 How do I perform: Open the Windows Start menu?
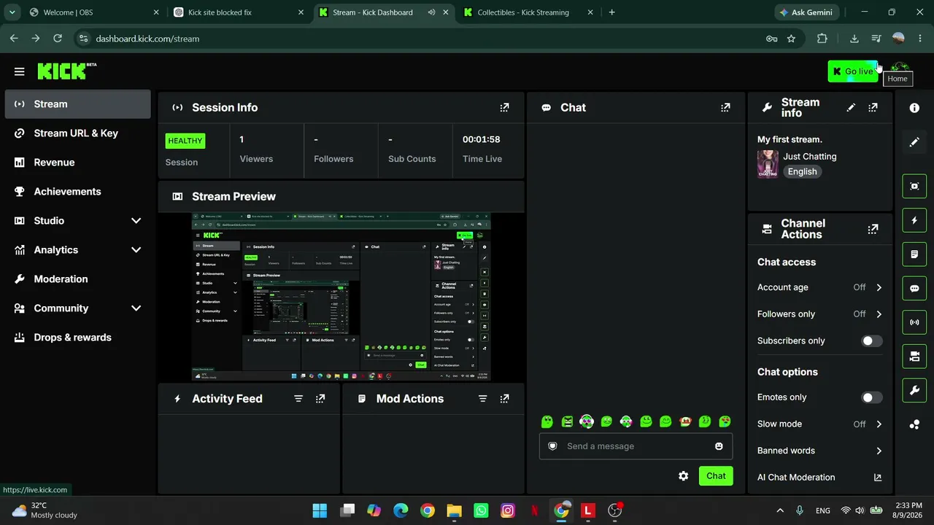click(320, 510)
